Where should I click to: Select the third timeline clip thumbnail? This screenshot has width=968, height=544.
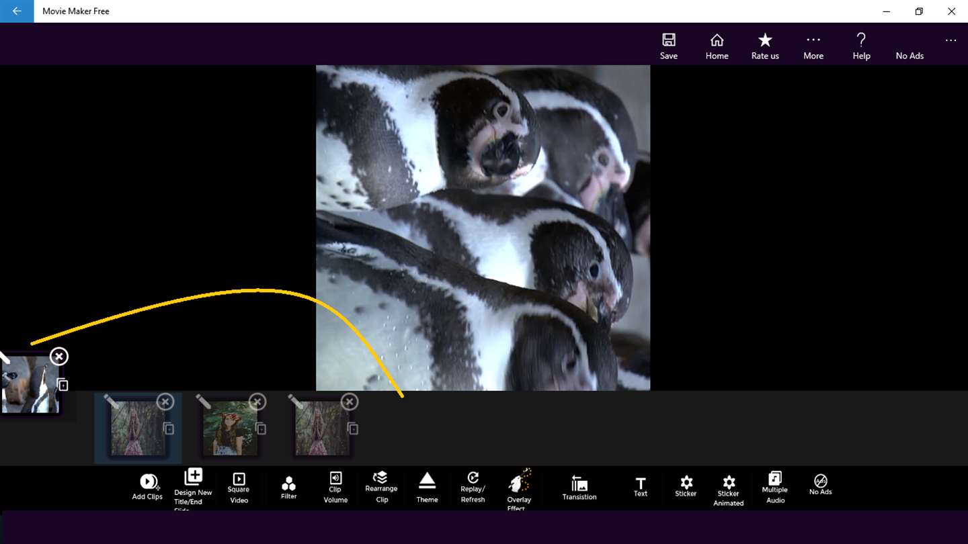[322, 428]
